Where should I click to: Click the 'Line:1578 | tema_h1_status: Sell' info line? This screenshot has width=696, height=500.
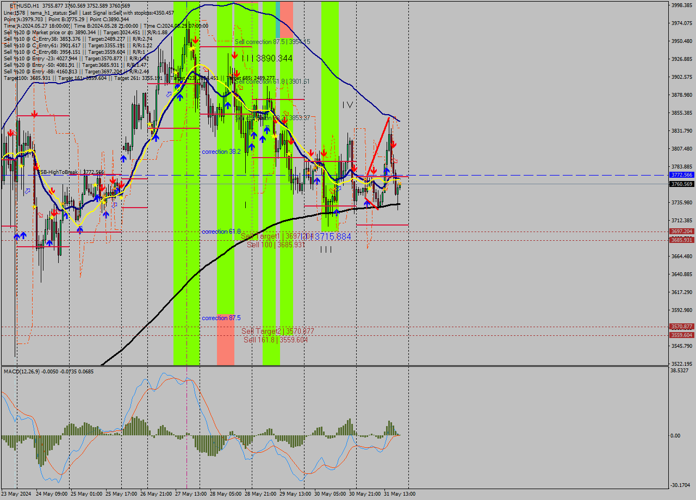coord(89,12)
